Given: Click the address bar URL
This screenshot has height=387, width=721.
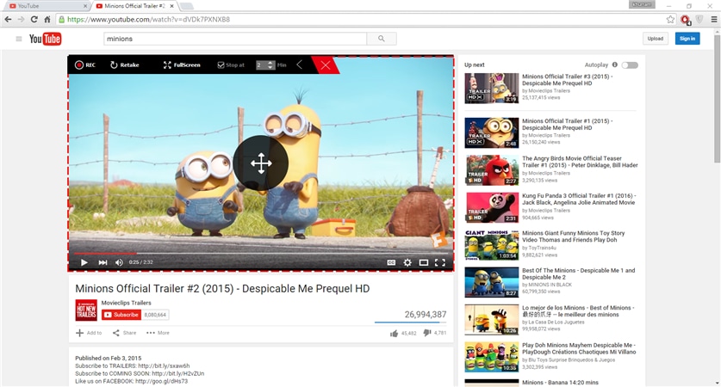Looking at the screenshot, I should pyautogui.click(x=148, y=19).
